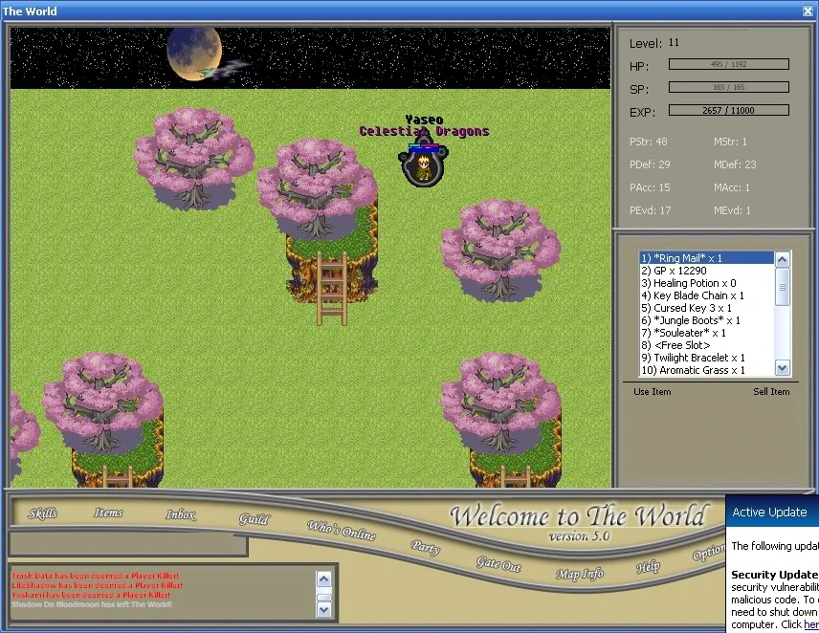Open the Help menu
Image resolution: width=819 pixels, height=633 pixels.
point(648,567)
